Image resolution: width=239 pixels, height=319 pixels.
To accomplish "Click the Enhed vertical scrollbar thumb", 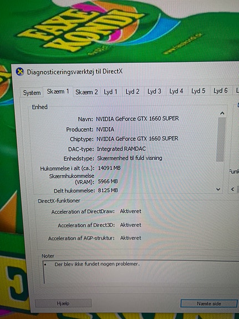I will point(221,139).
